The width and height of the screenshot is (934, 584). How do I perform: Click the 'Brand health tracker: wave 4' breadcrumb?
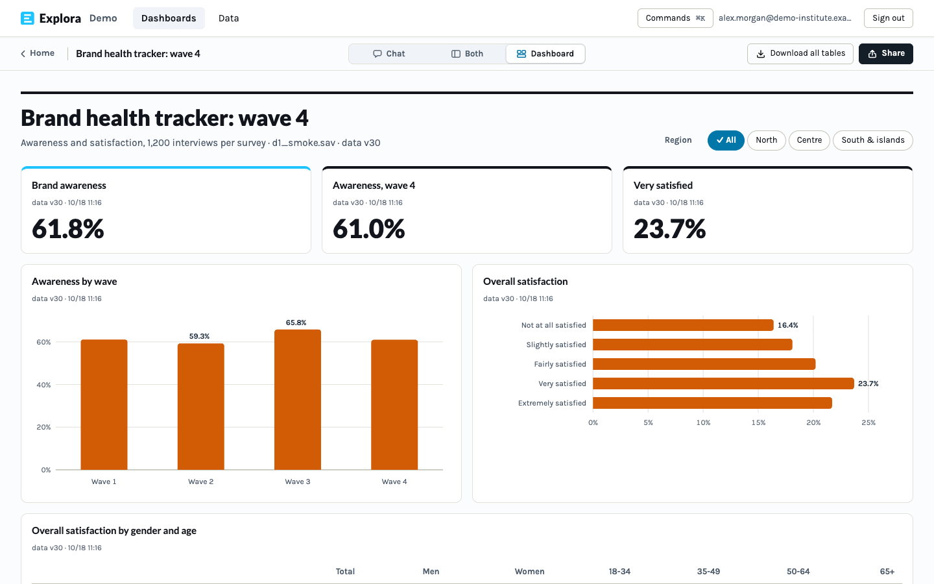(x=138, y=54)
